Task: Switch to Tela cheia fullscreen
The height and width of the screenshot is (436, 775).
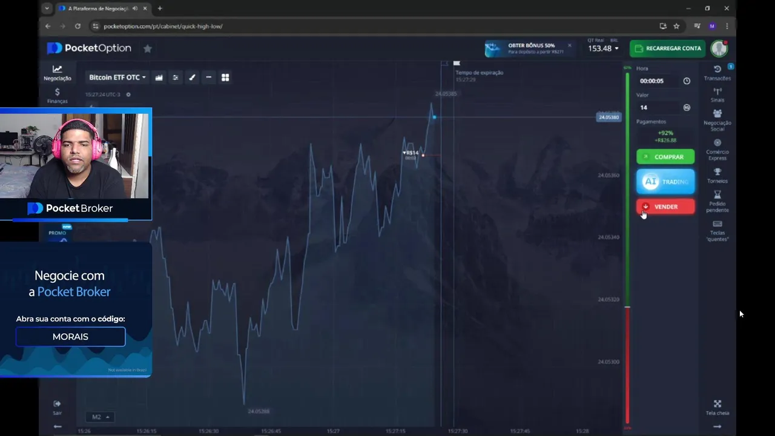Action: pos(717,408)
